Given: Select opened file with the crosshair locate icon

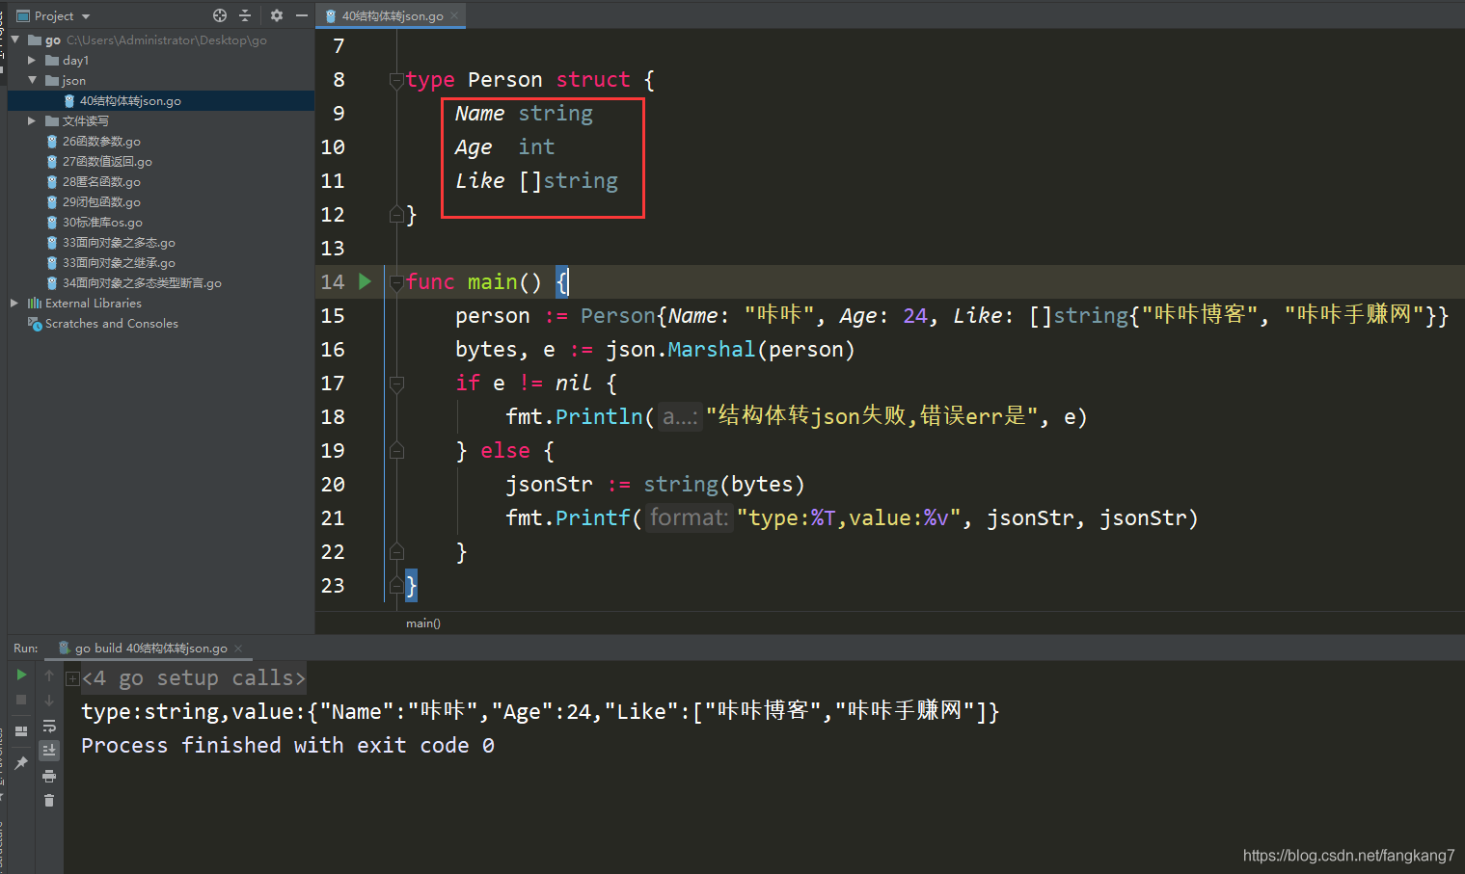Looking at the screenshot, I should 219,15.
